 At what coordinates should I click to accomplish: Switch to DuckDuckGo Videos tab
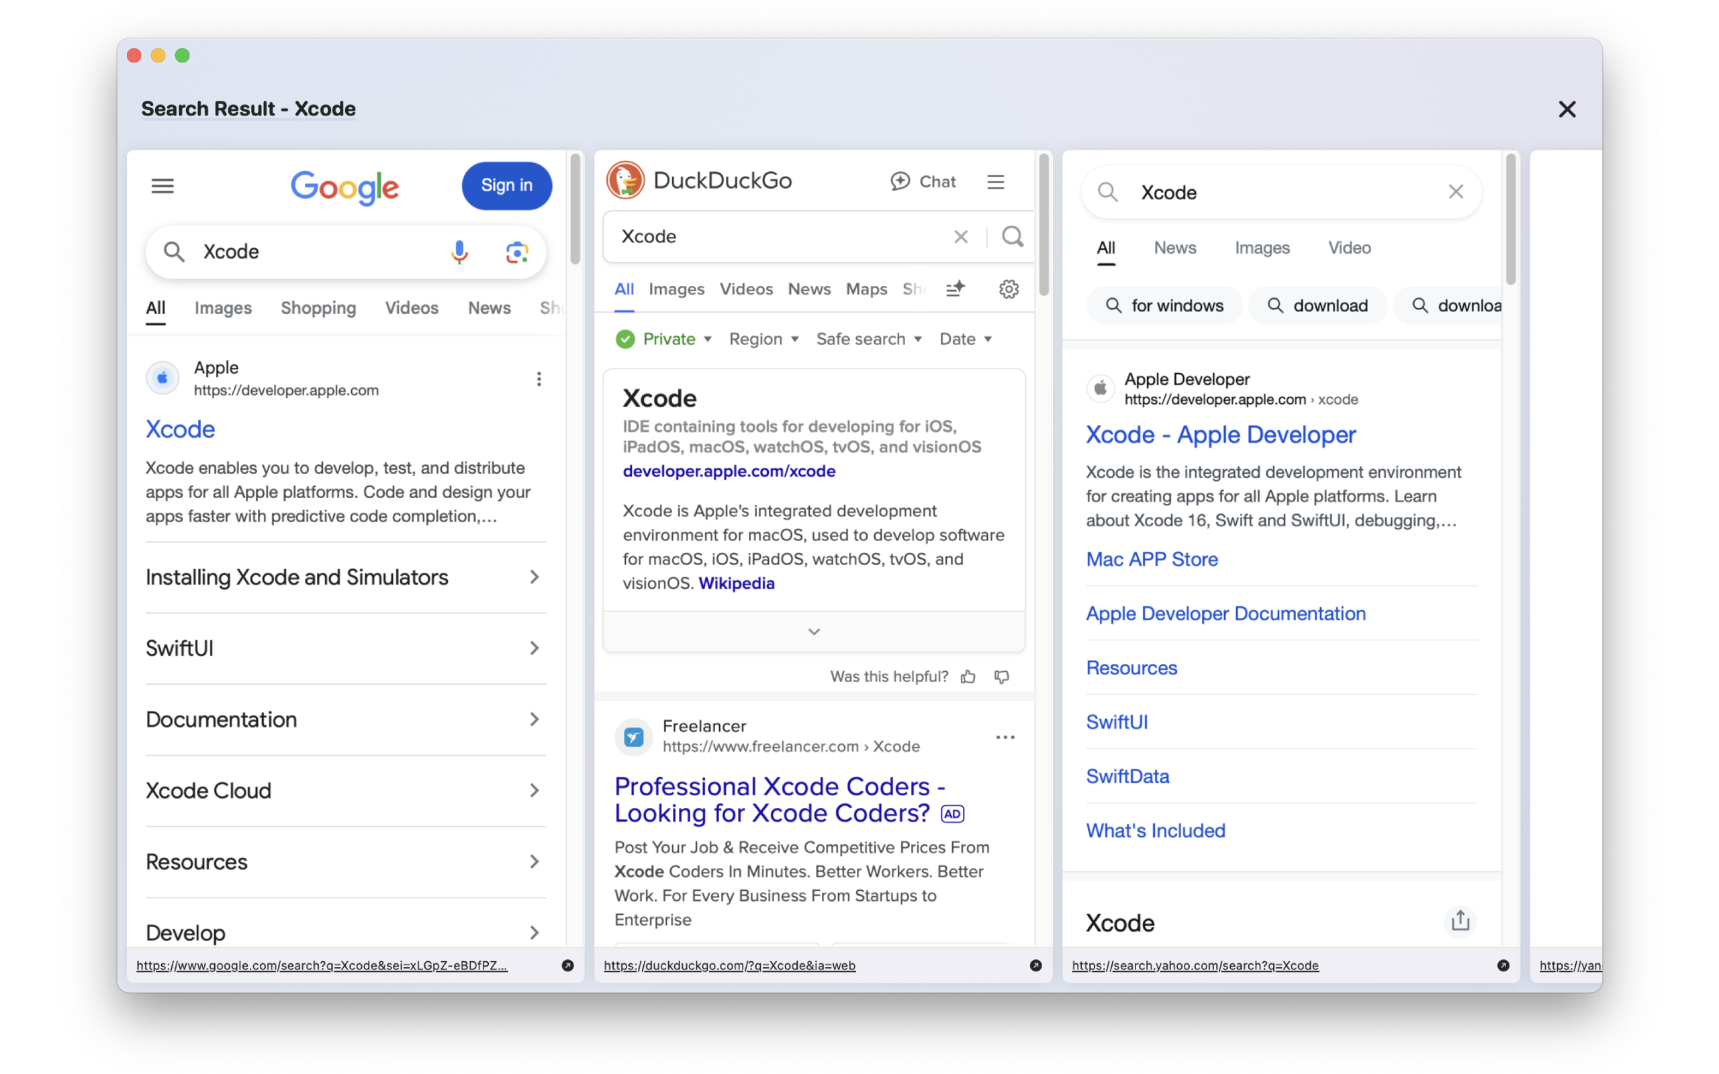(746, 289)
